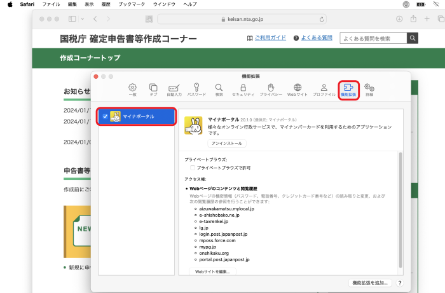Click portal.post.japanpost.jp entry

pos(224,259)
